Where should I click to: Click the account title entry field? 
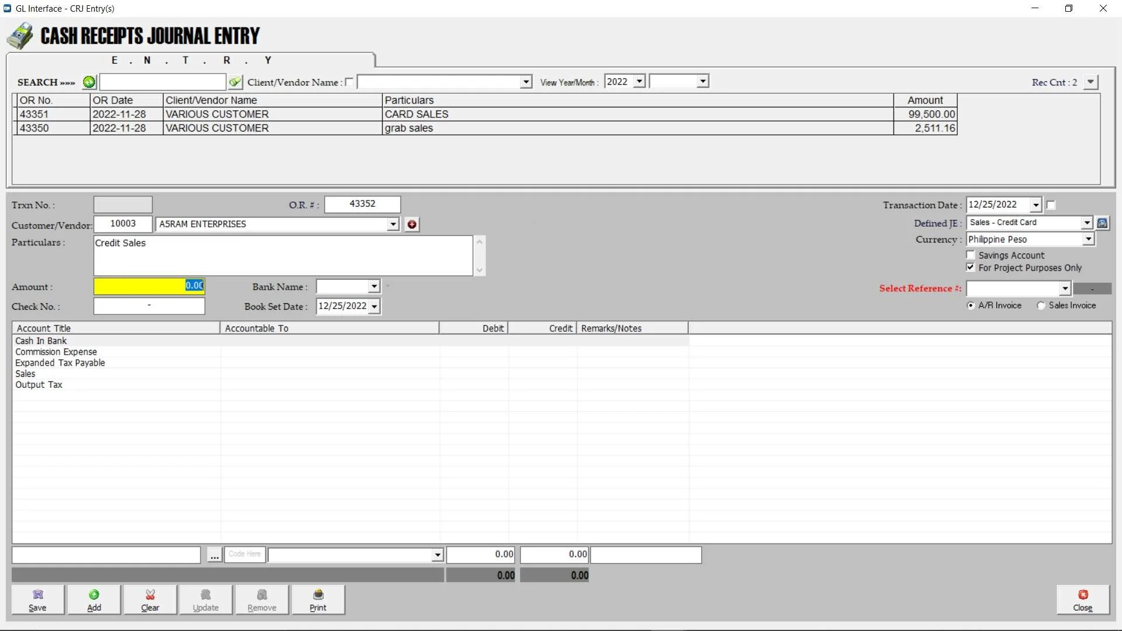pyautogui.click(x=106, y=555)
